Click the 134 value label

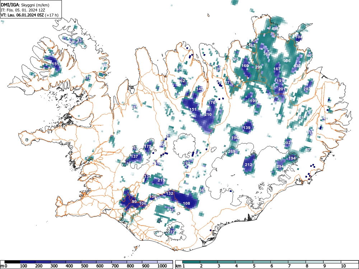tap(148, 176)
